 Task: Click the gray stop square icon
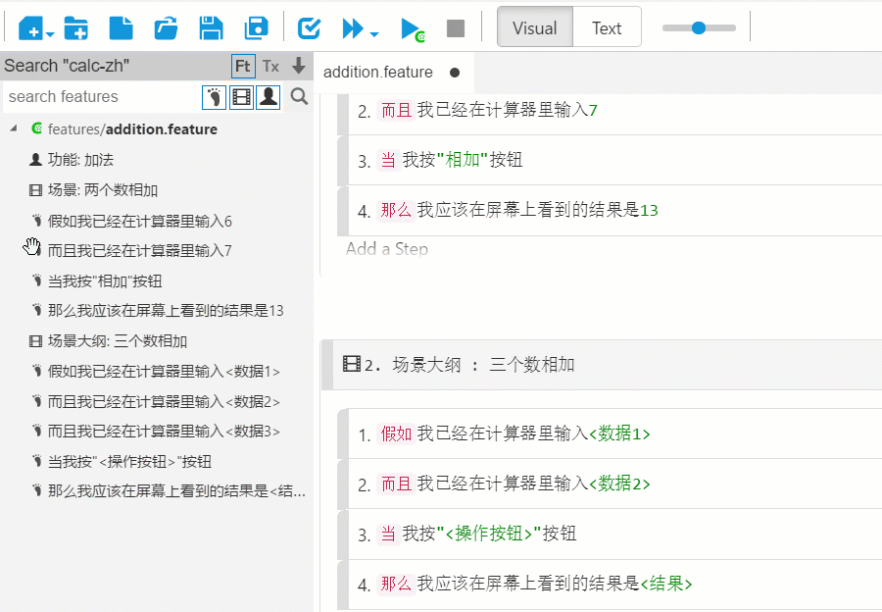point(456,28)
